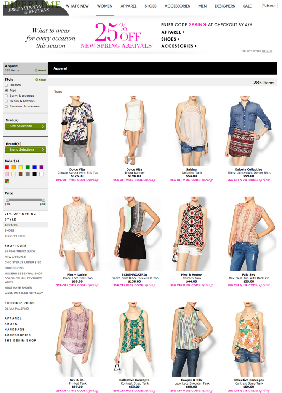Viewport: 282px width, 393px height.
Task: Click the search magnifier icon
Action: (x=264, y=5)
